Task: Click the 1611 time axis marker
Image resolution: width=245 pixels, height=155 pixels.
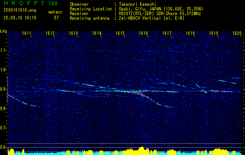Action: click(x=26, y=33)
